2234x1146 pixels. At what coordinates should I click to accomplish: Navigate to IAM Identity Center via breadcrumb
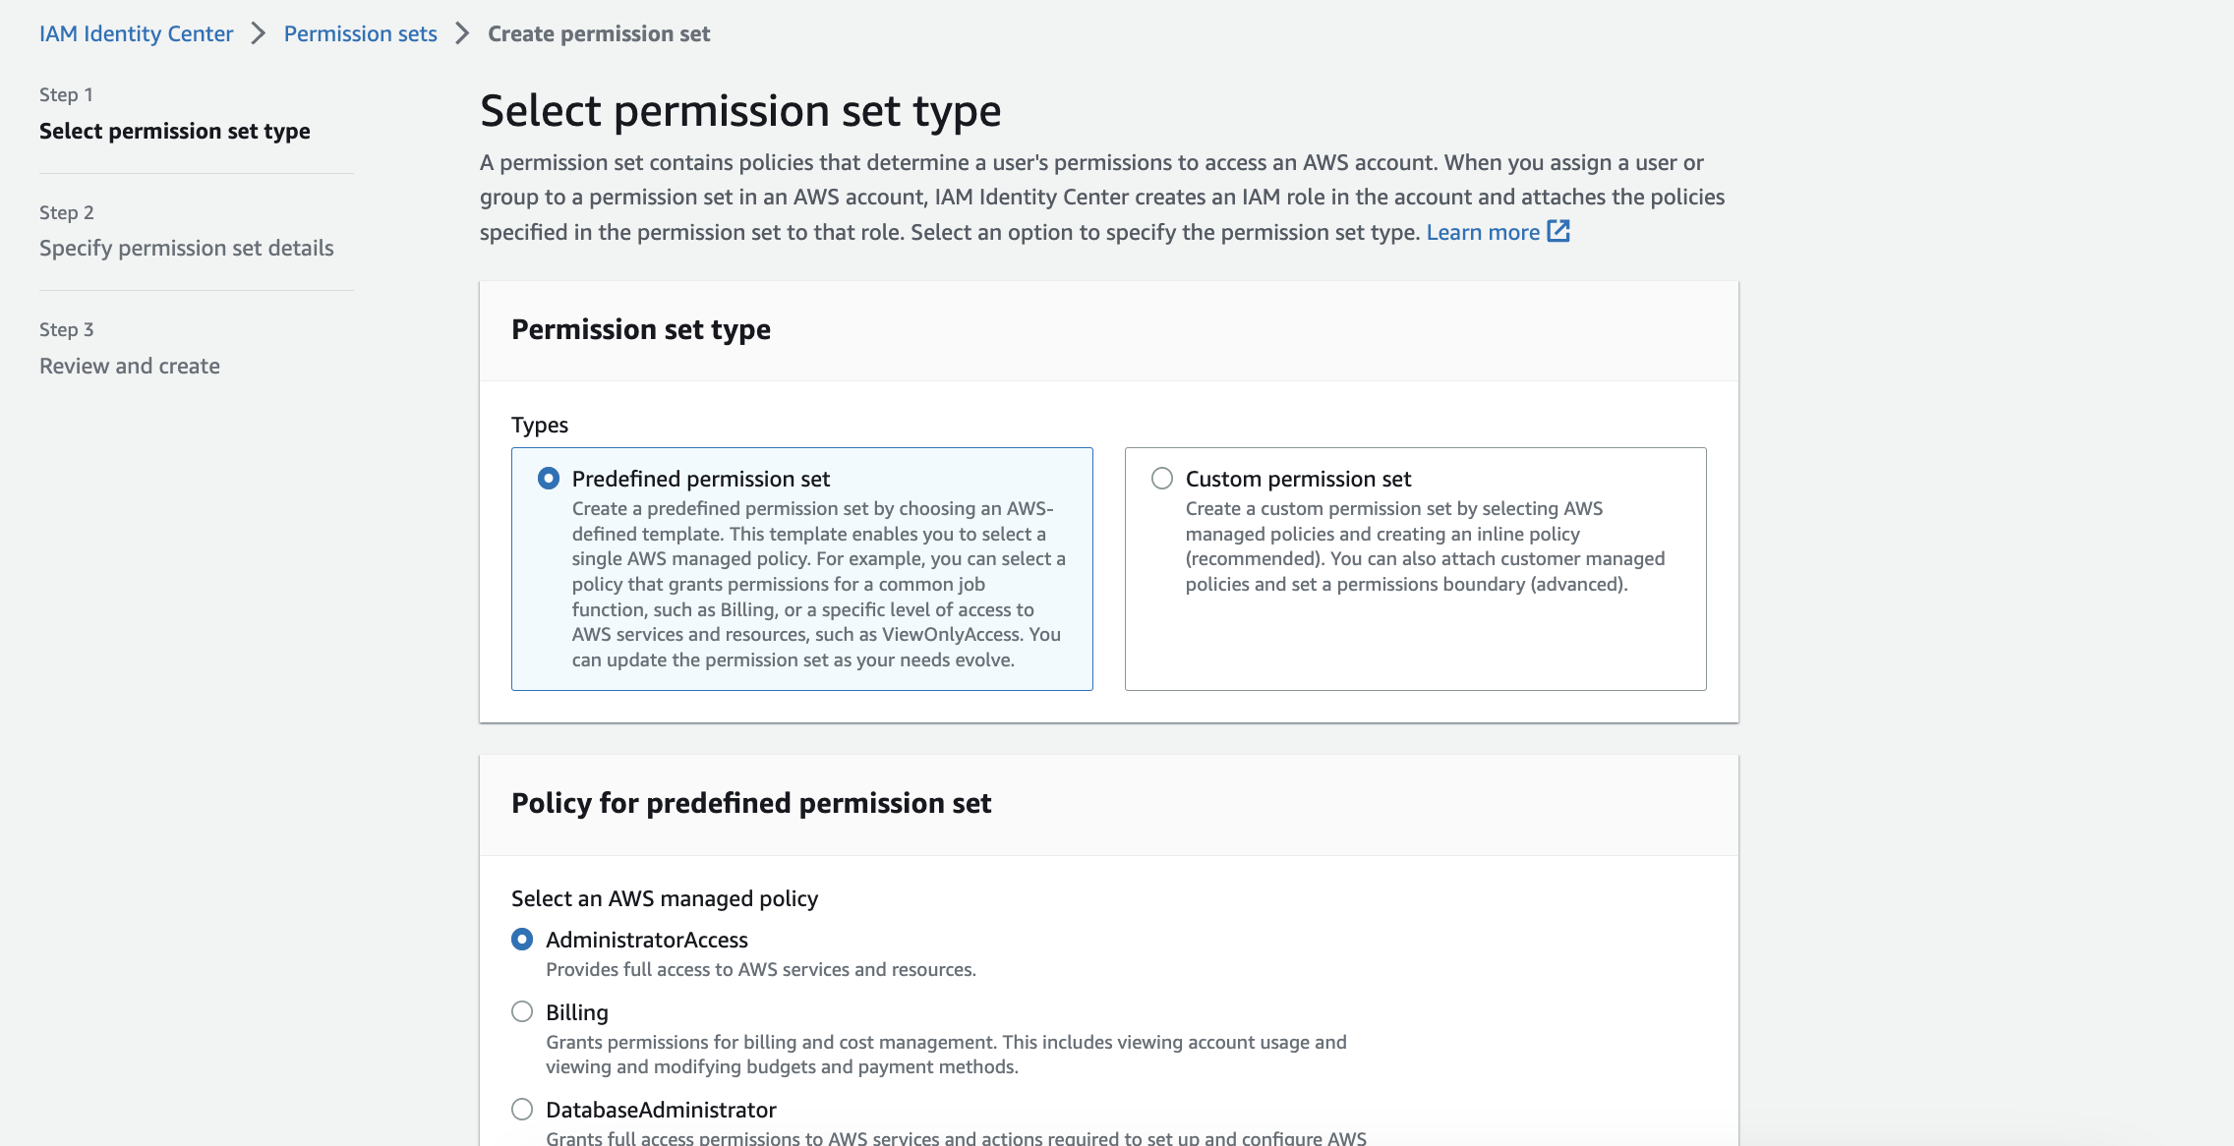(136, 32)
